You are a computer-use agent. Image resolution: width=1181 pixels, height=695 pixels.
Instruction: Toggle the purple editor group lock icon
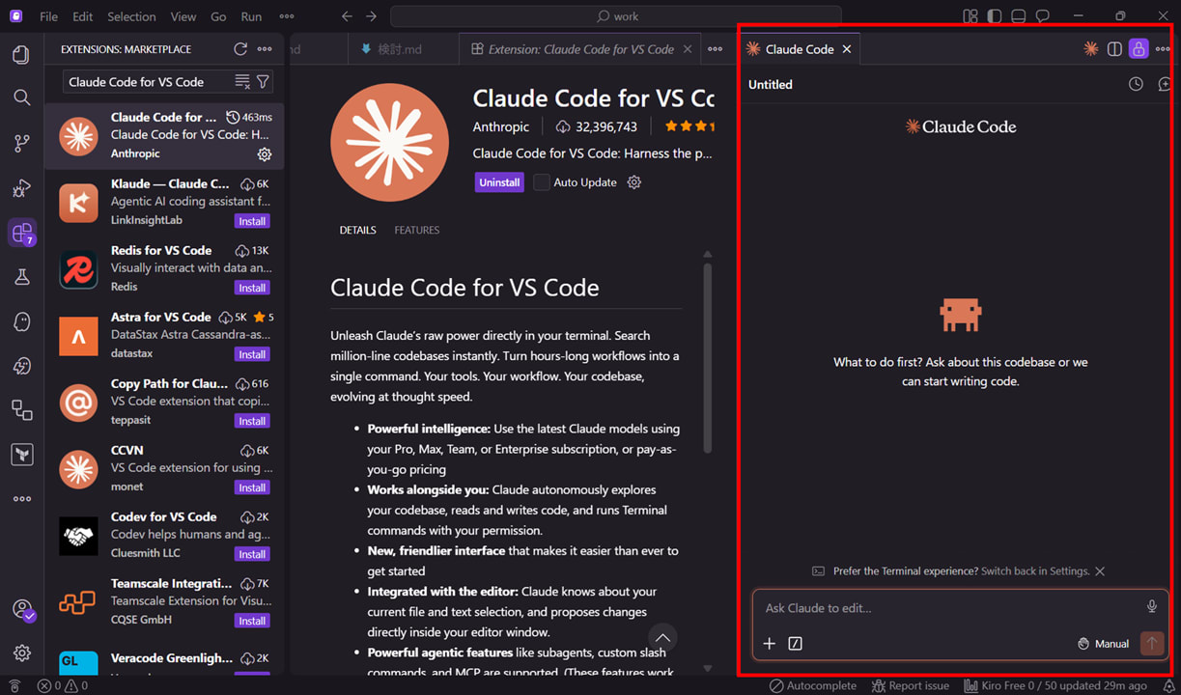1139,49
